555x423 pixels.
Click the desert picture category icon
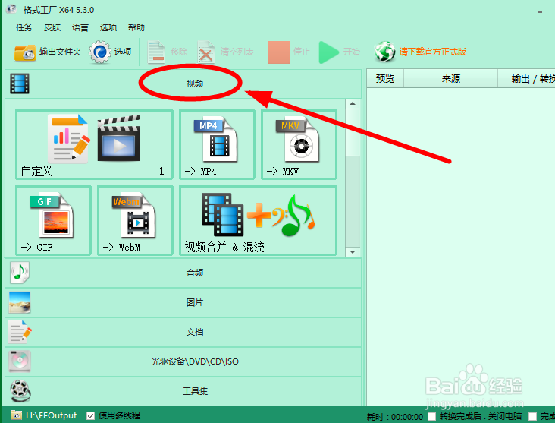click(20, 302)
